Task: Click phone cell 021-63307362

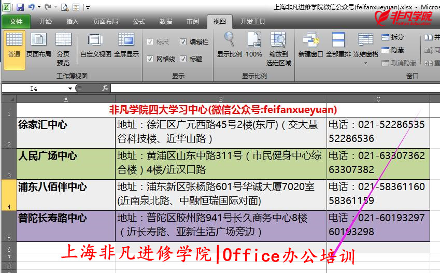Action: point(378,164)
